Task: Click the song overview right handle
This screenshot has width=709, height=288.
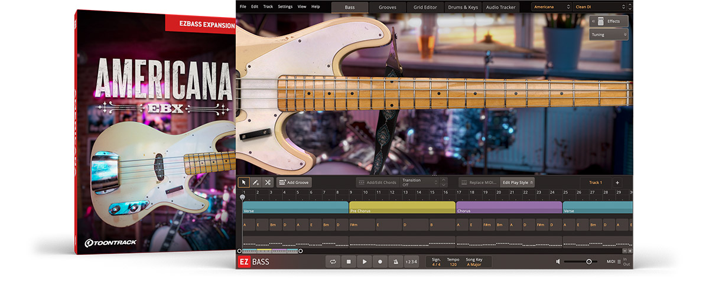Action: coord(300,251)
